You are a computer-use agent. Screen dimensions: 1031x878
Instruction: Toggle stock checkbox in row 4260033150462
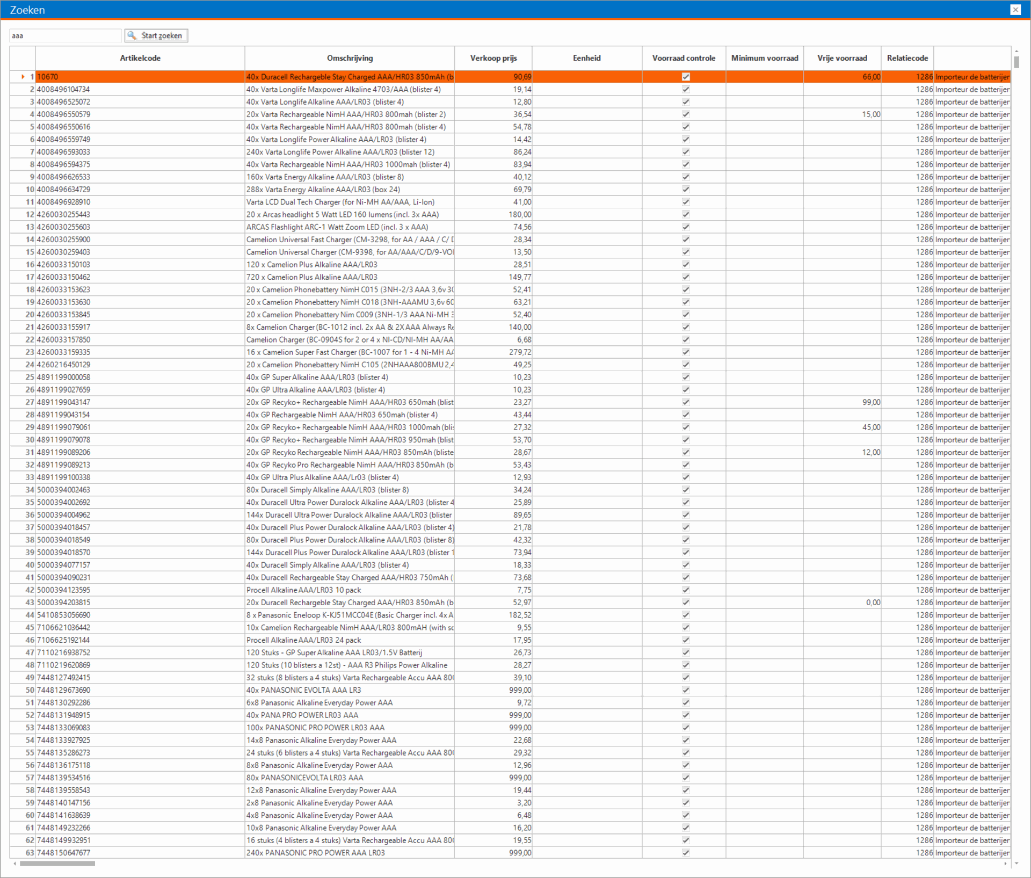[x=686, y=277]
